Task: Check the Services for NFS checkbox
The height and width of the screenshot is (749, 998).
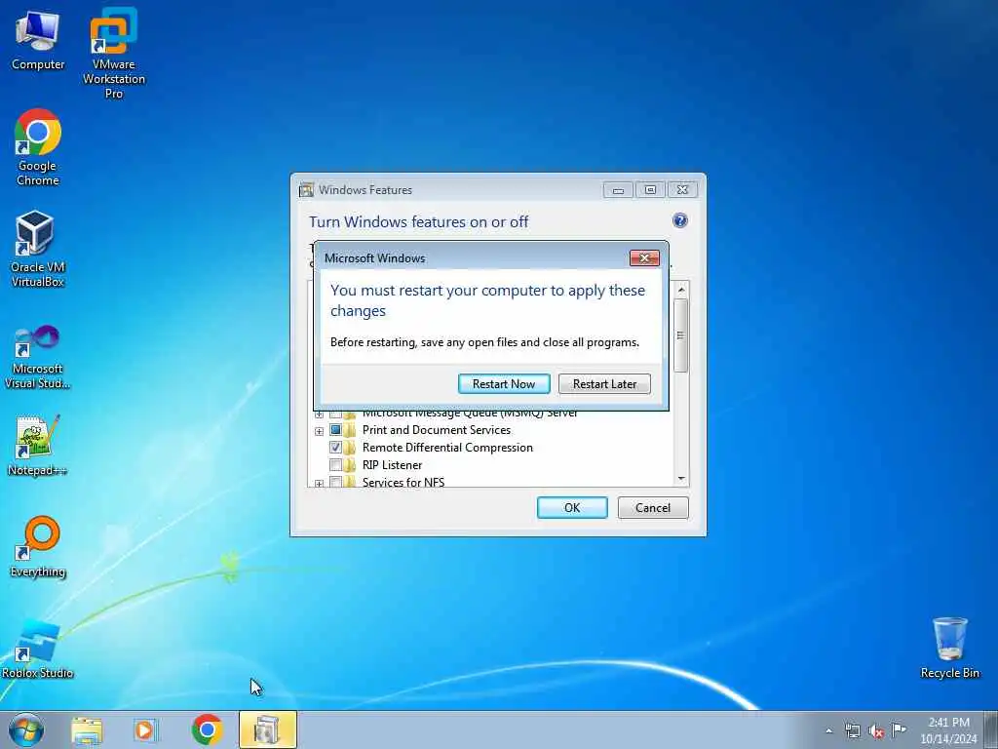Action: coord(335,482)
